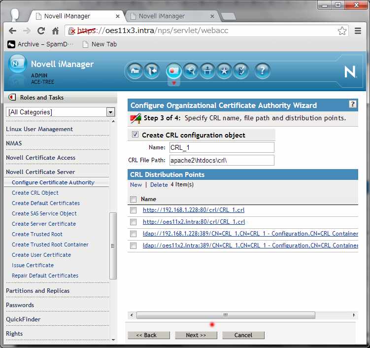Viewport: 370px width, 348px height.
Task: Open the Archive – SpamD bookmark
Action: pos(40,44)
